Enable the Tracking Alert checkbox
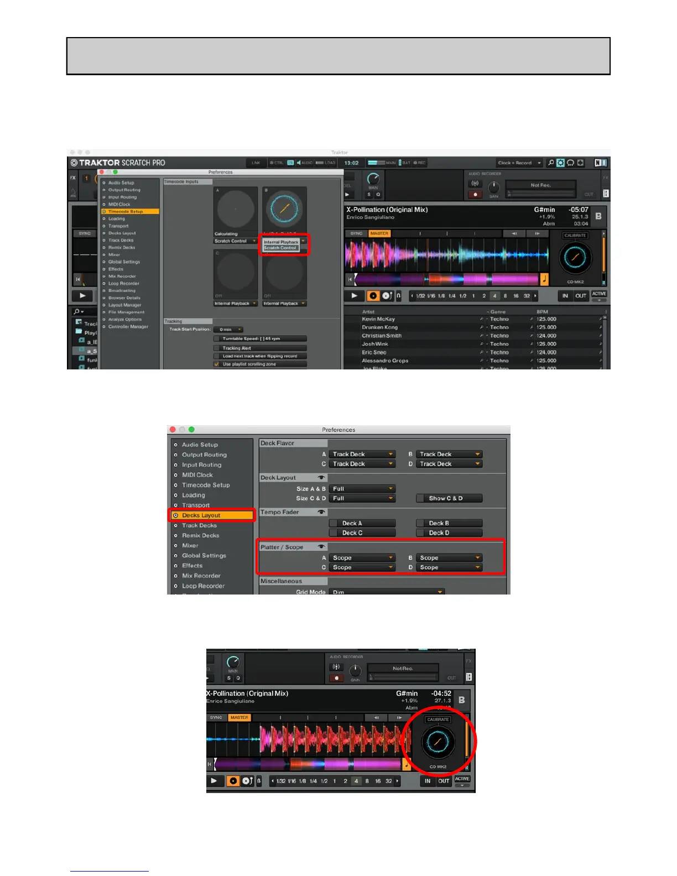Image resolution: width=677 pixels, height=876 pixels. pyautogui.click(x=216, y=348)
